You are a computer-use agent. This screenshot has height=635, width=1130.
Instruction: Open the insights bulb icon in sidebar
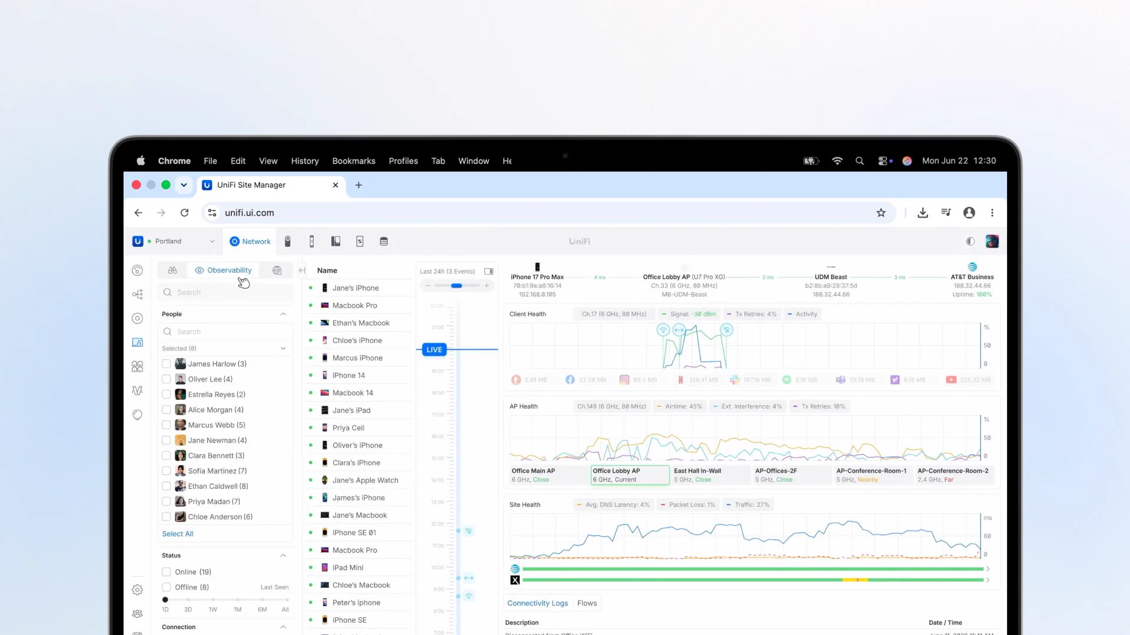click(137, 415)
